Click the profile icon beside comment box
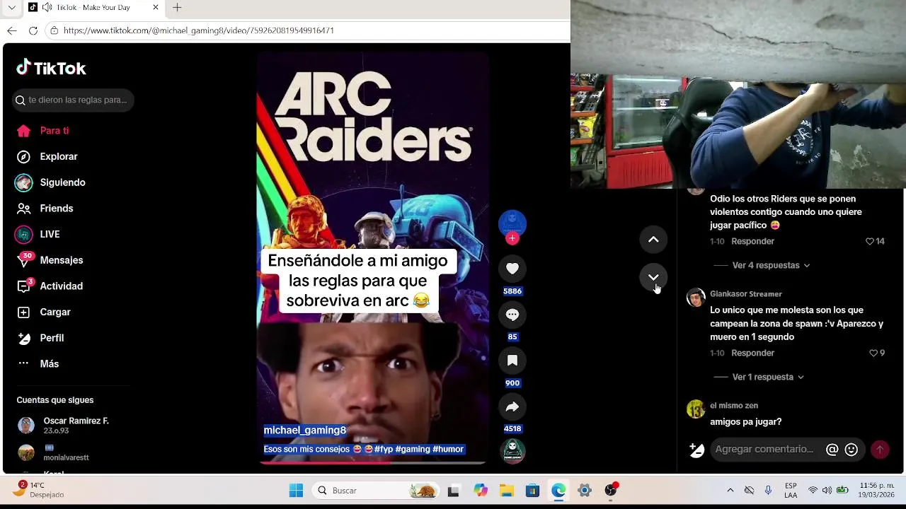 click(x=696, y=450)
